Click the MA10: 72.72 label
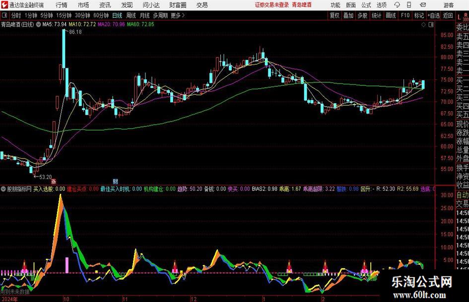Image resolution: width=469 pixels, height=302 pixels. (x=82, y=24)
